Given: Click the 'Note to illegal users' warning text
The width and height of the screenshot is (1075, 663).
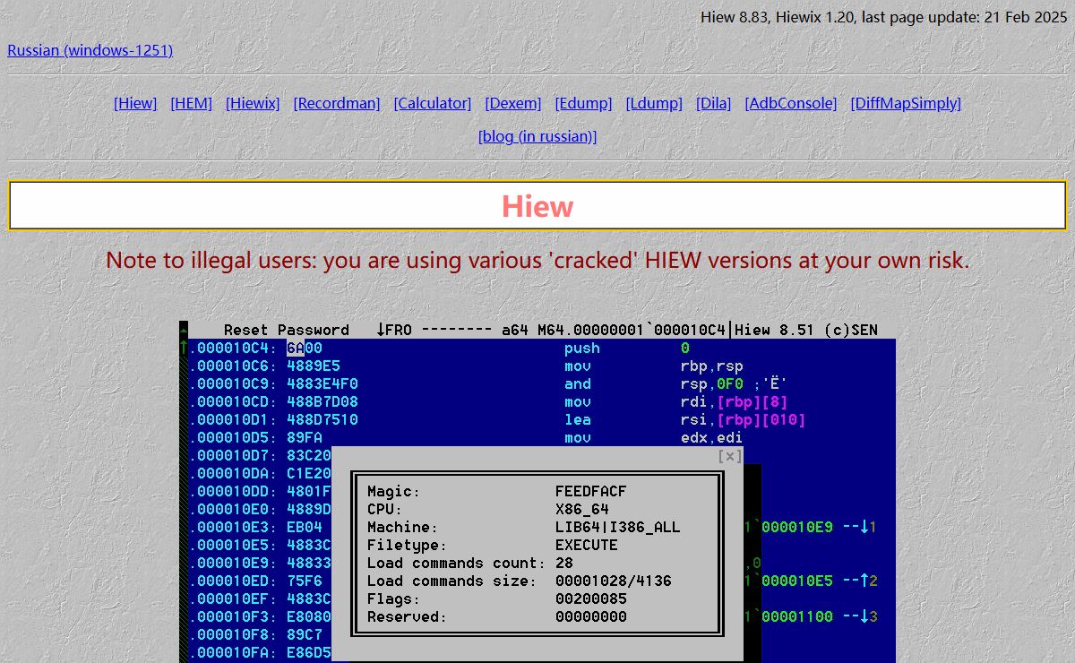Looking at the screenshot, I should coord(537,261).
